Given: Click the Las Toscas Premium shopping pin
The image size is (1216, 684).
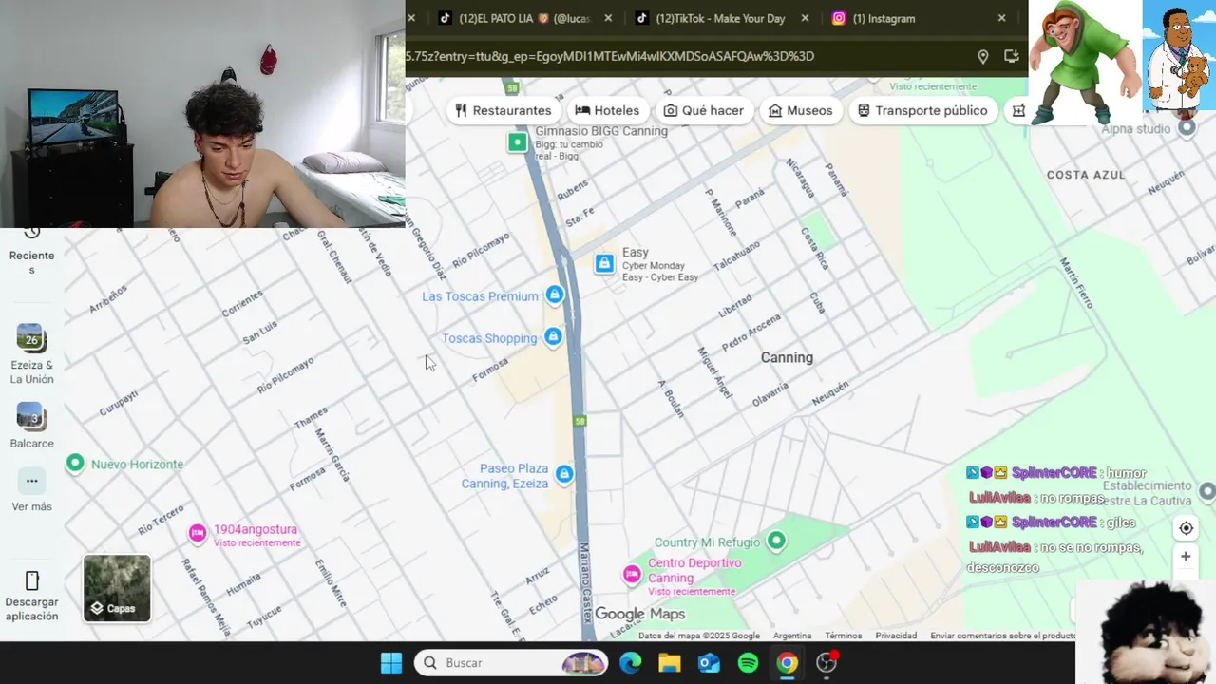Looking at the screenshot, I should pyautogui.click(x=555, y=294).
